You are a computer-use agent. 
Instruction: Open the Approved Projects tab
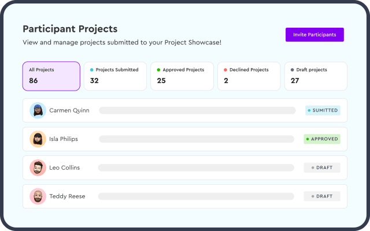coord(182,76)
